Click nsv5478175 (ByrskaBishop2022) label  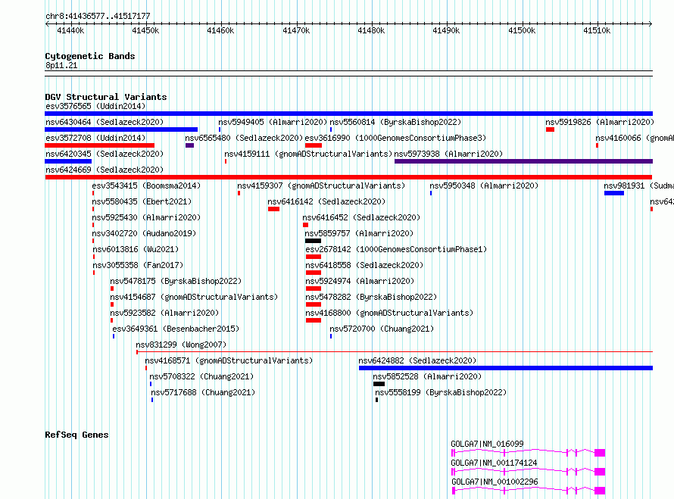(176, 281)
